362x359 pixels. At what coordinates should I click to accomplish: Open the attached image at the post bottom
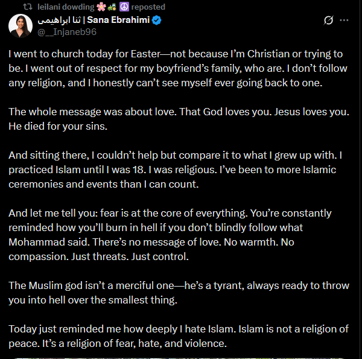[x=181, y=358]
